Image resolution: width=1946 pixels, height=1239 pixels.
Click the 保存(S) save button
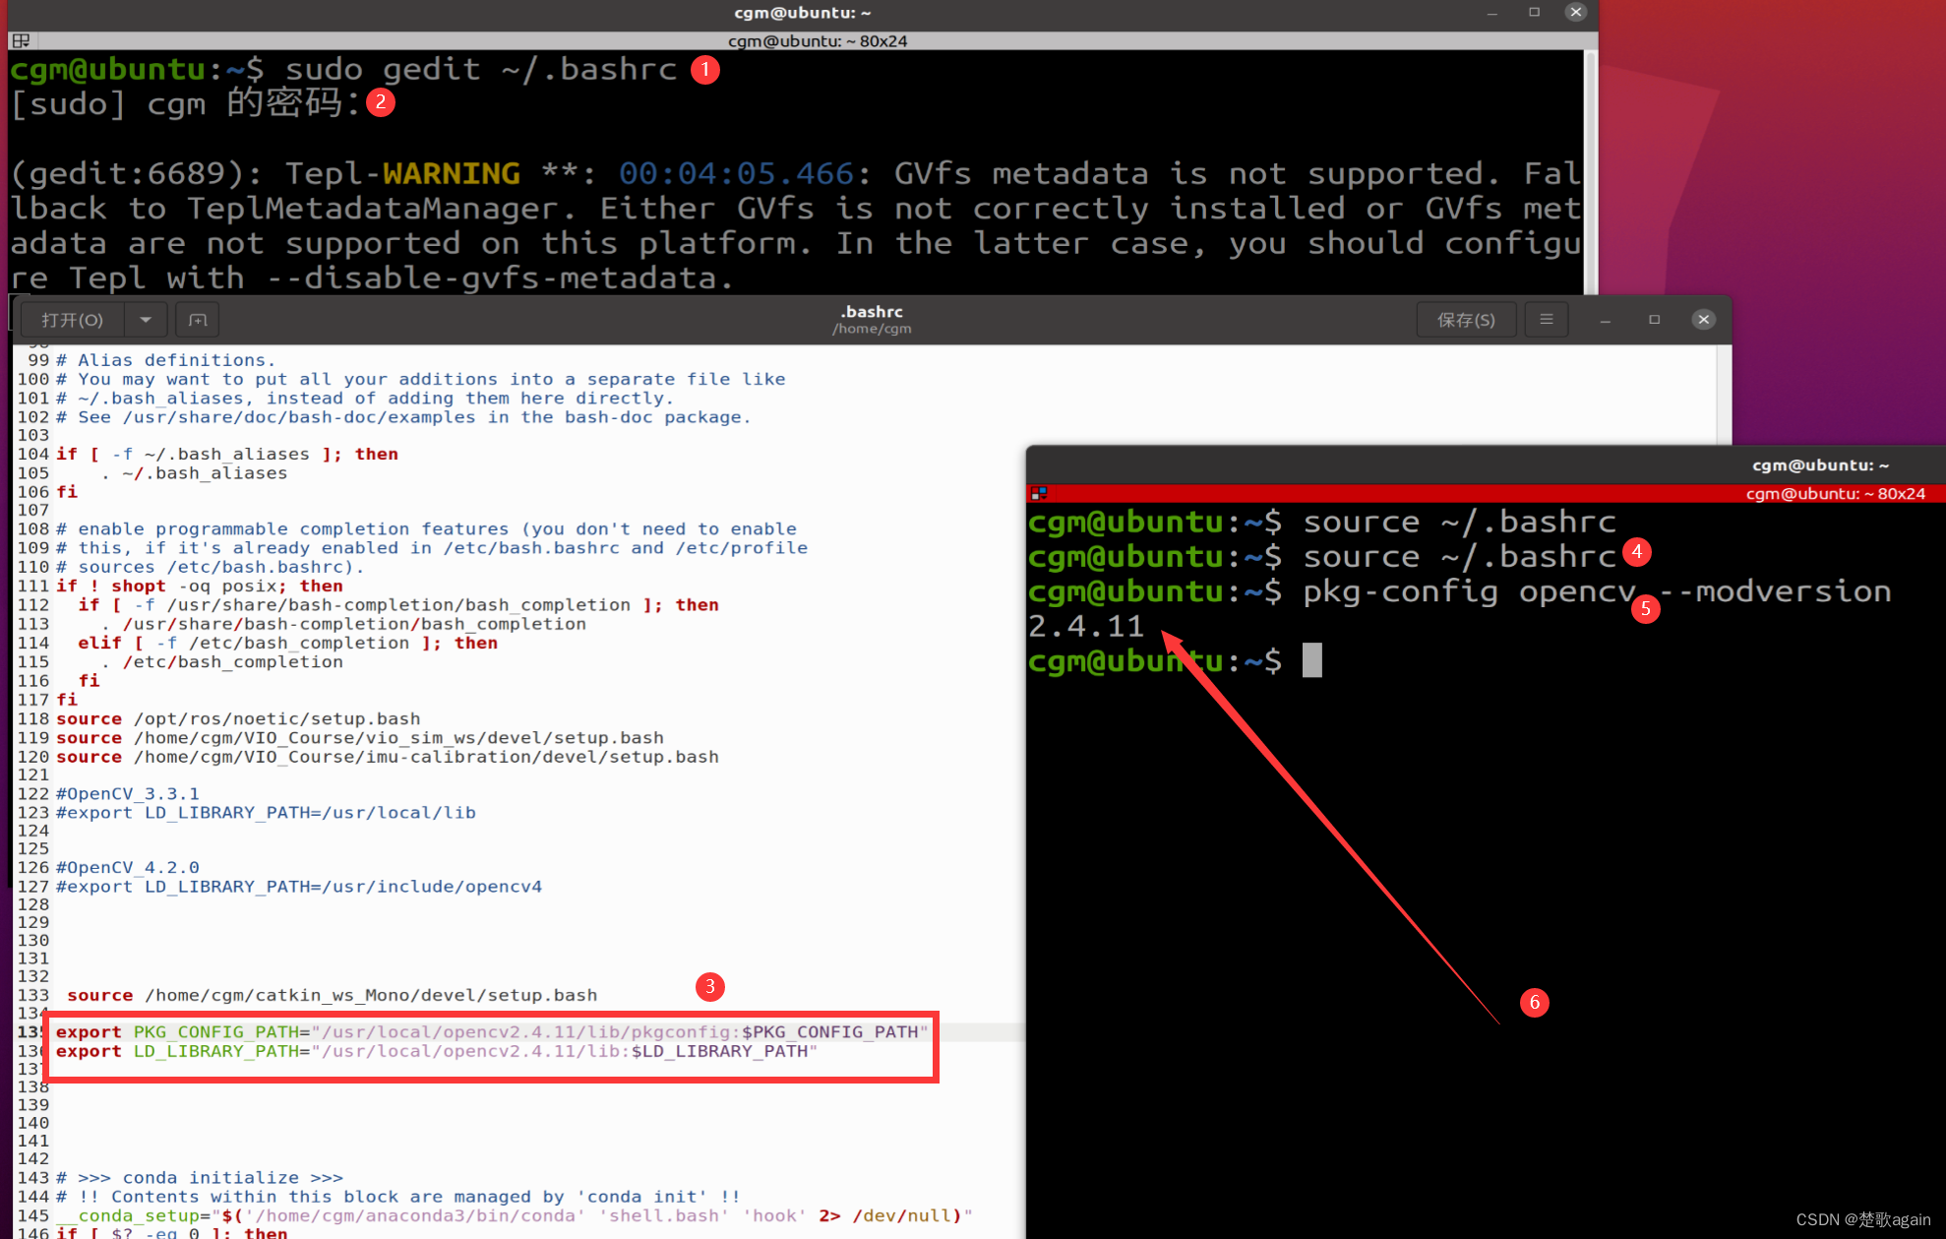point(1465,320)
